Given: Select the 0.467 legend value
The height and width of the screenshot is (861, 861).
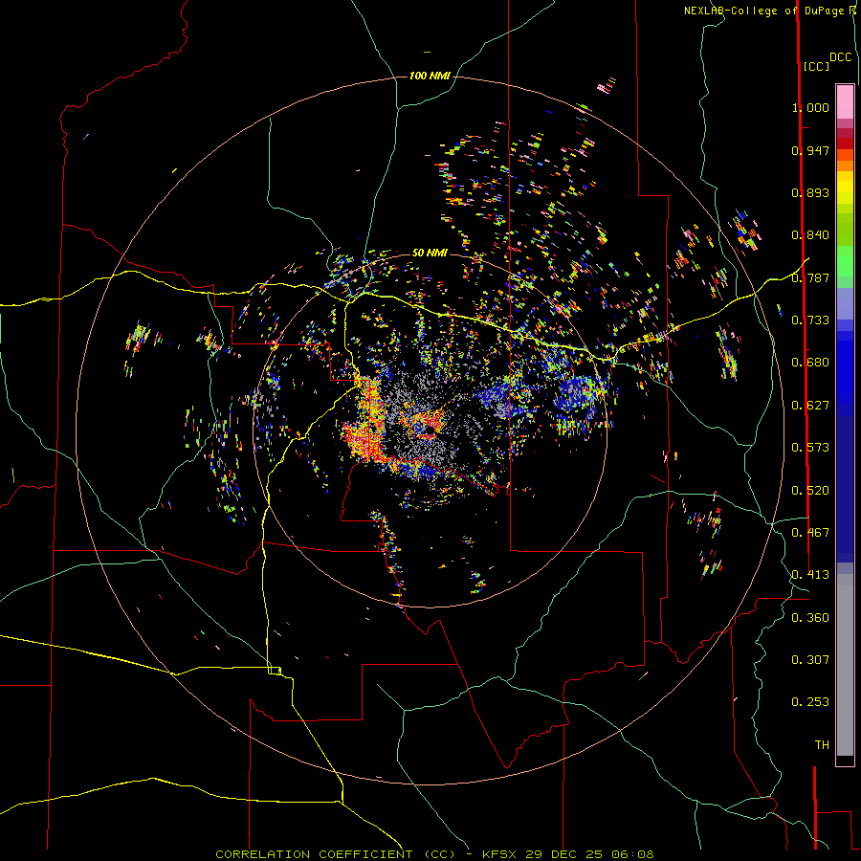Looking at the screenshot, I should pos(810,533).
